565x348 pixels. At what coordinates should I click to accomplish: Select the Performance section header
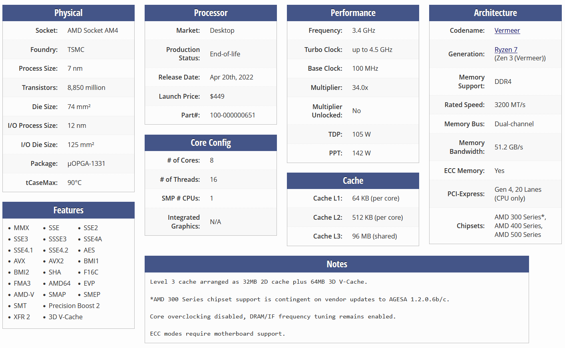pyautogui.click(x=353, y=13)
